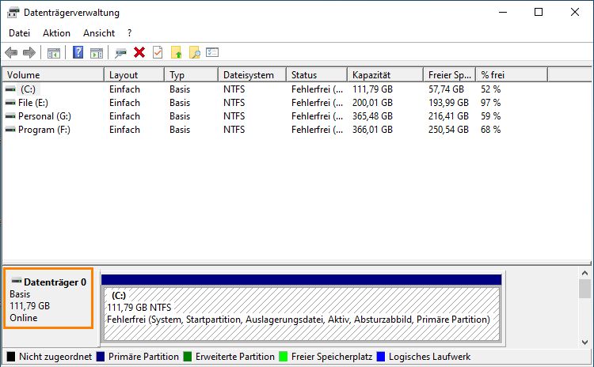Click the disk icon beside Datenträger 0
Screen dimensions: 594x367
pos(17,281)
